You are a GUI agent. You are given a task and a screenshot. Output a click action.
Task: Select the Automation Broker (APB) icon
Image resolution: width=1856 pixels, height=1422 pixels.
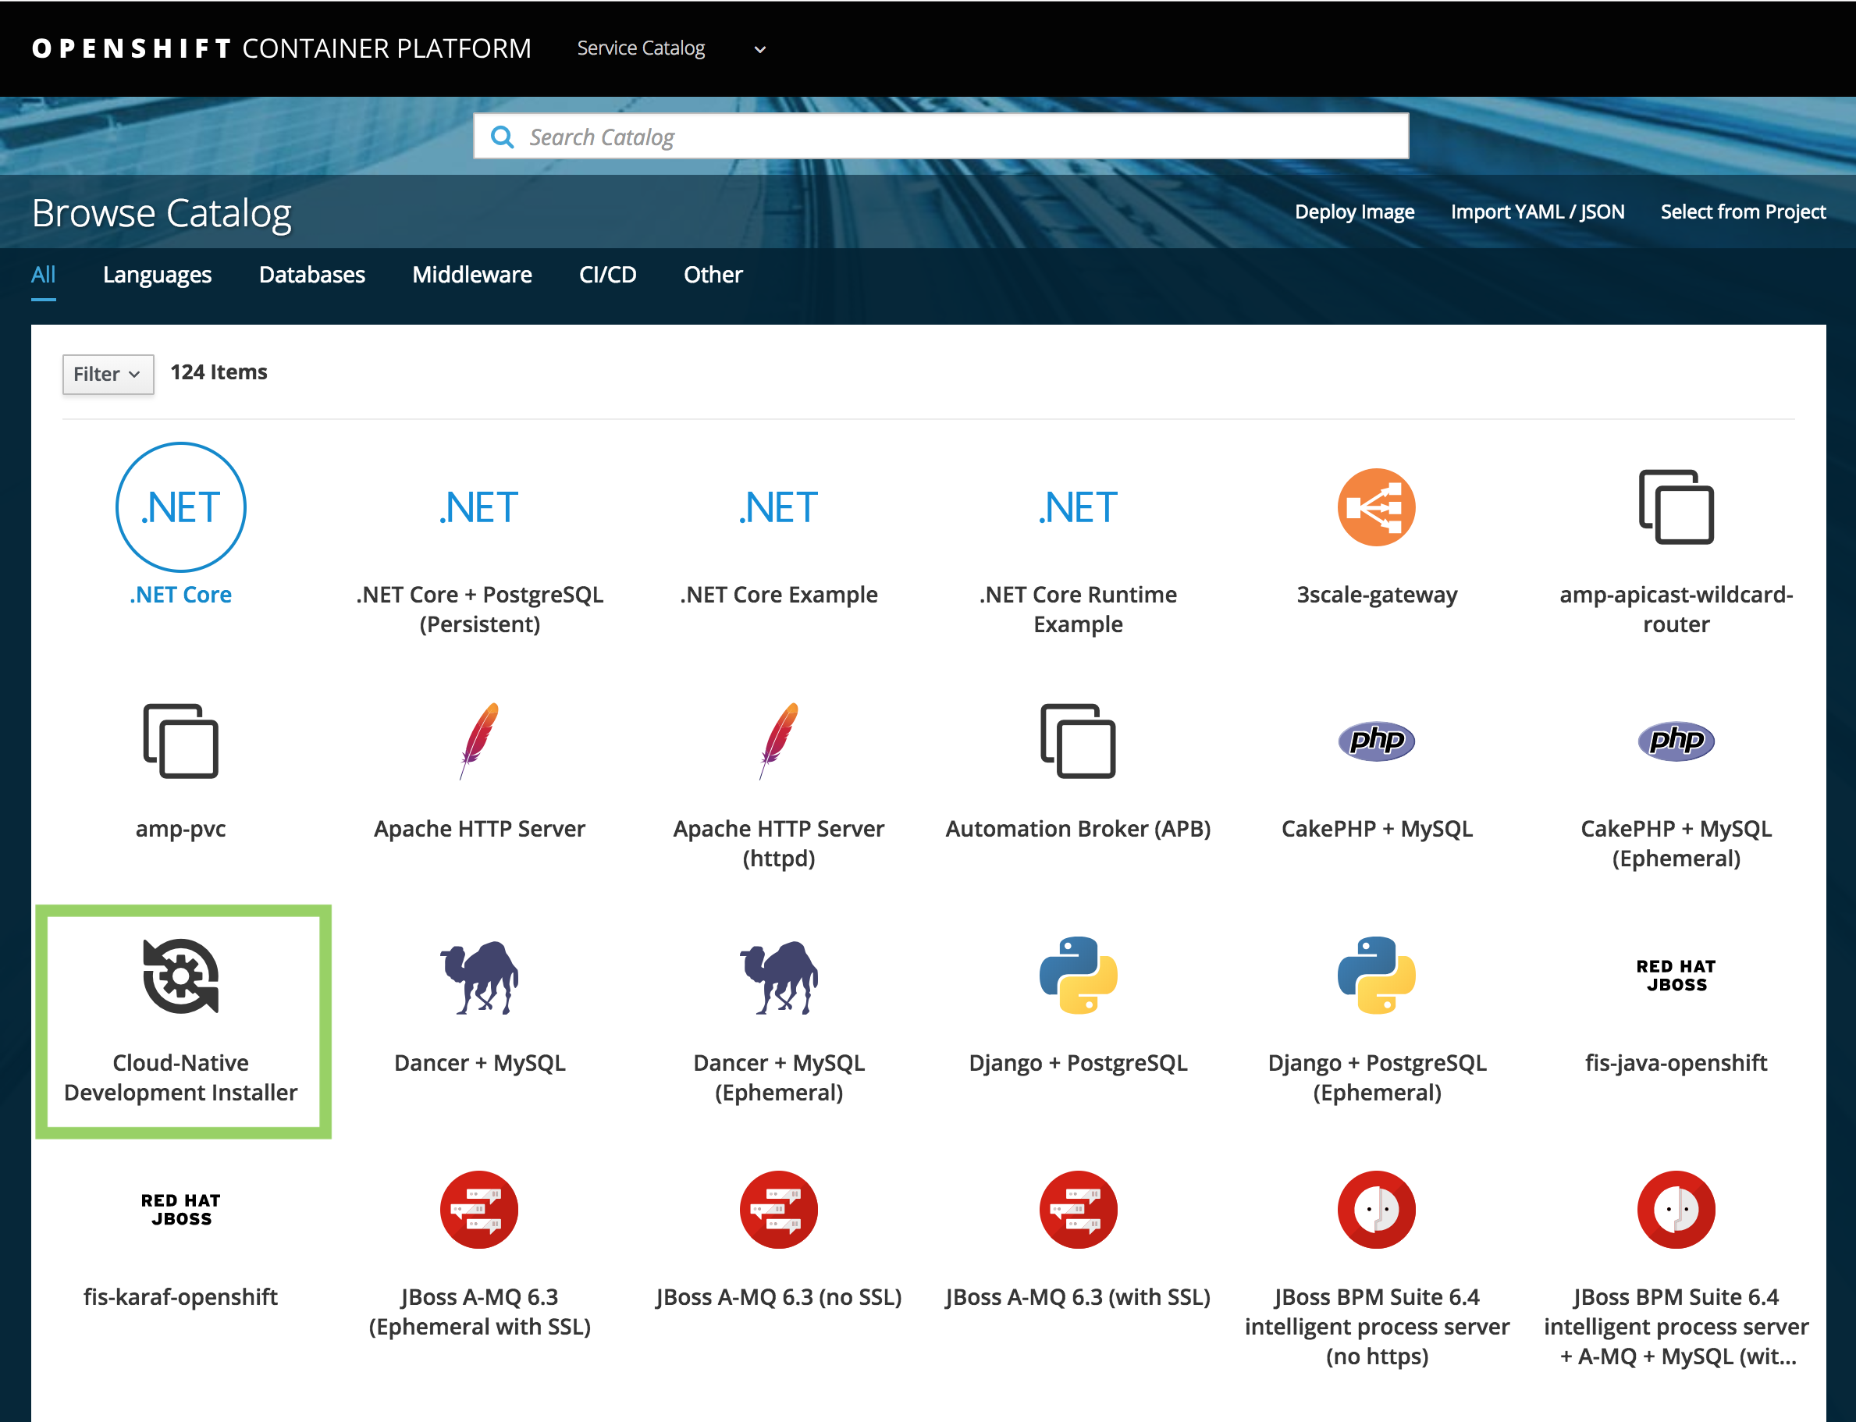pos(1077,741)
